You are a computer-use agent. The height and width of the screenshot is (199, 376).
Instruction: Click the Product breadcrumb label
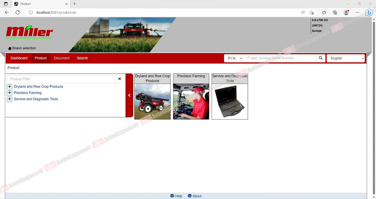[14, 68]
